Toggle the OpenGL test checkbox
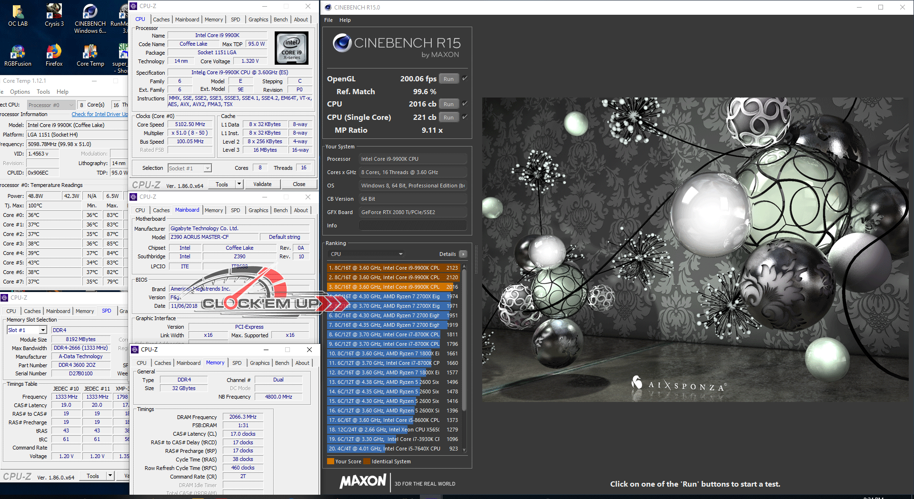This screenshot has width=914, height=499. [x=465, y=78]
